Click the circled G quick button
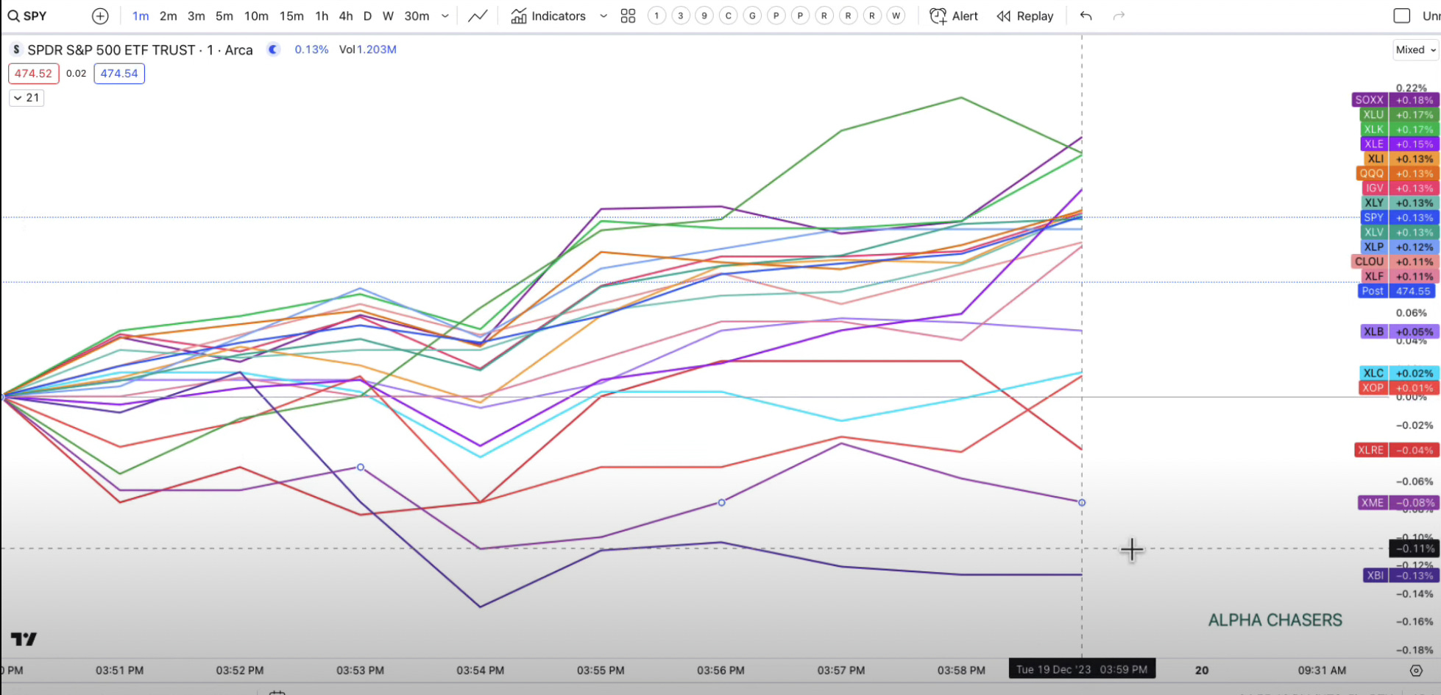Image resolution: width=1441 pixels, height=695 pixels. (752, 15)
